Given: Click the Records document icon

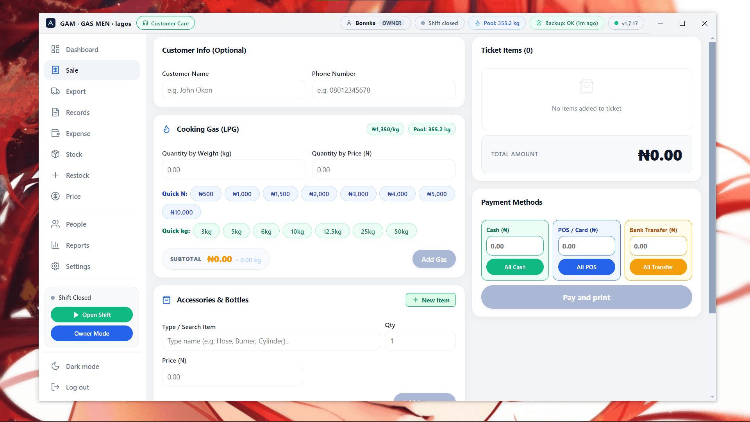Looking at the screenshot, I should (x=55, y=112).
